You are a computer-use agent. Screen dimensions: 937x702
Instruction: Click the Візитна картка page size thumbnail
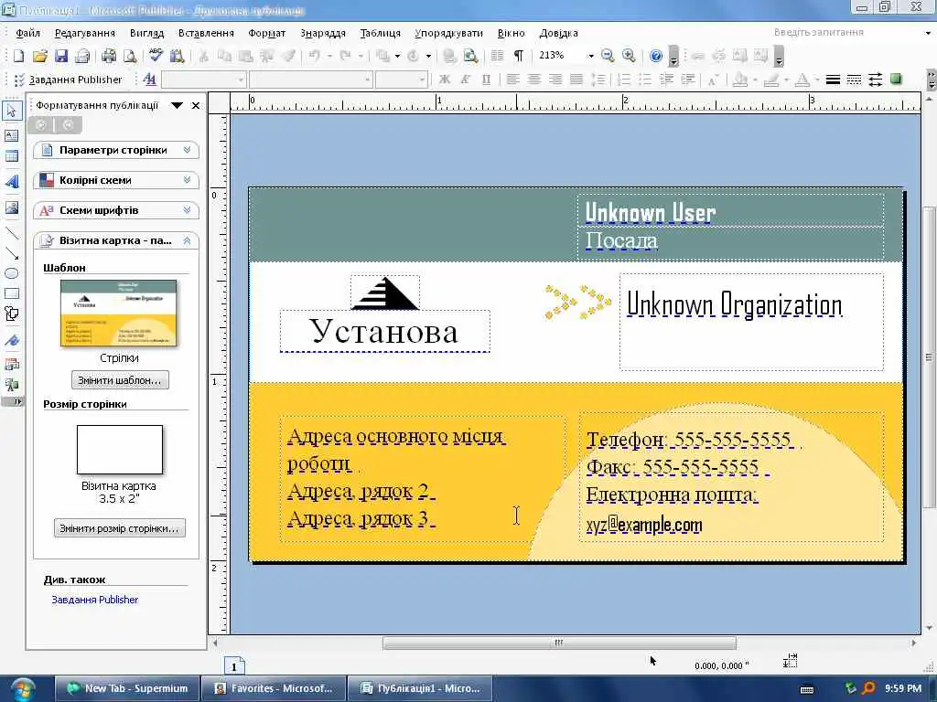pos(120,450)
